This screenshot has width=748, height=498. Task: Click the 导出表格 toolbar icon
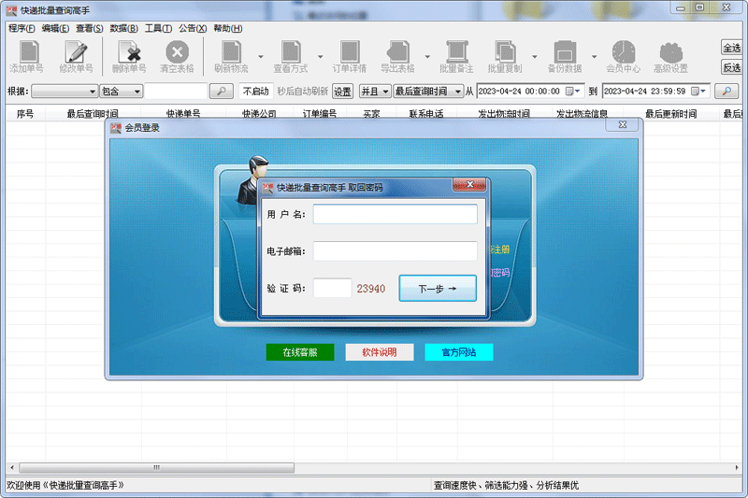pos(398,57)
